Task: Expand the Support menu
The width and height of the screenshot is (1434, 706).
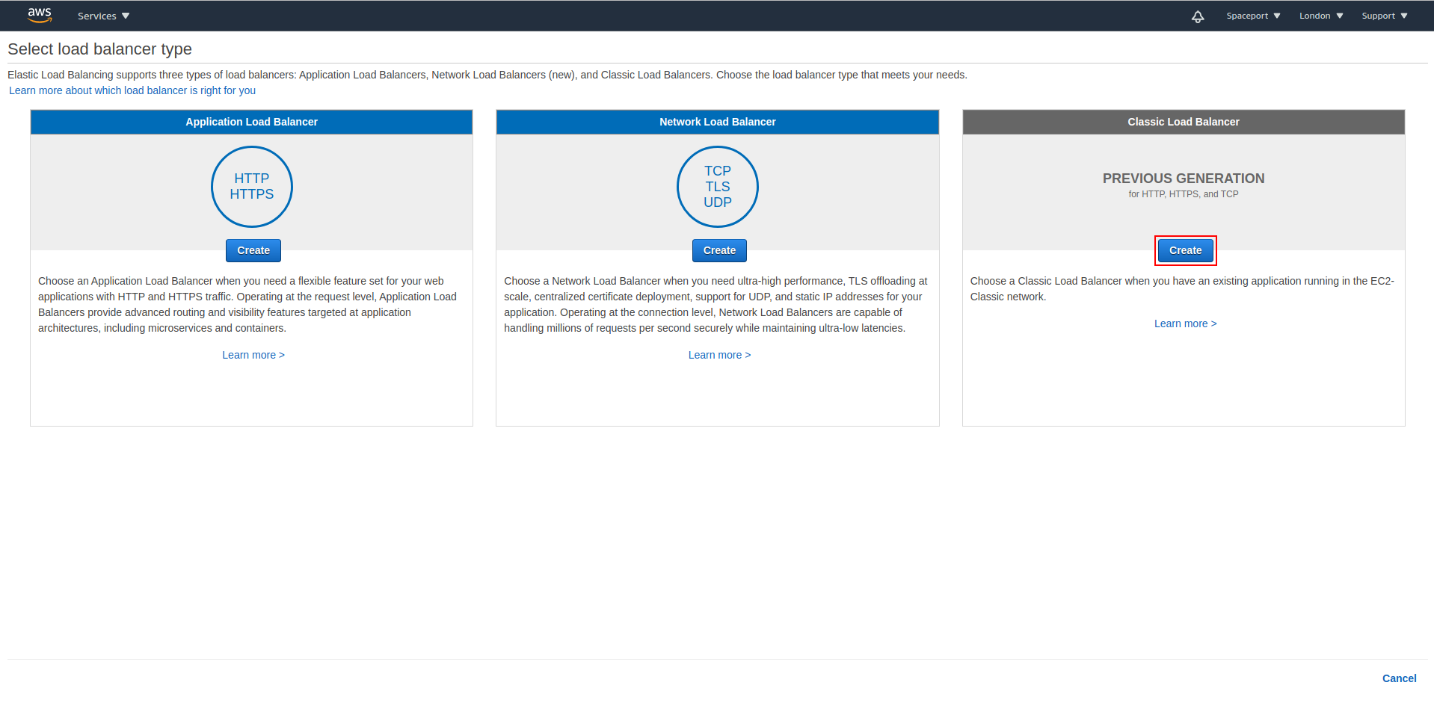Action: pyautogui.click(x=1385, y=16)
